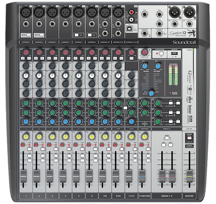Image resolution: width=216 pixels, height=204 pixels.
Task: Toggle the channel 1 limiter switch
Action: pyautogui.click(x=29, y=35)
